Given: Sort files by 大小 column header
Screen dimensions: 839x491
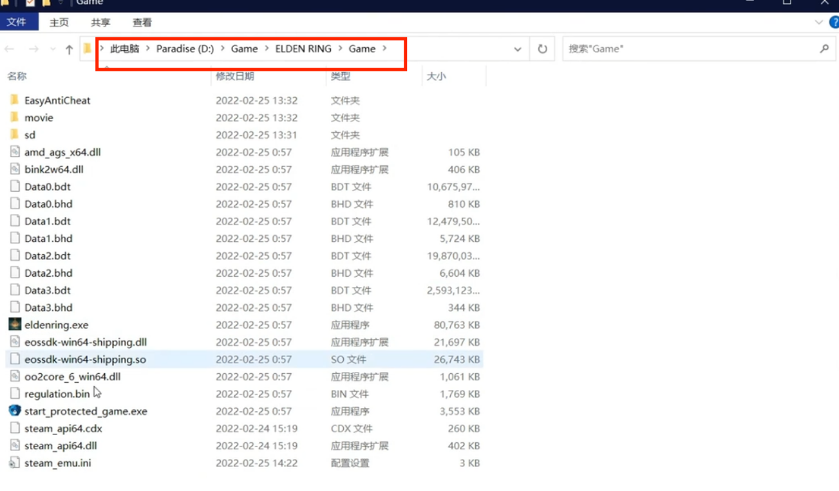Looking at the screenshot, I should point(436,76).
